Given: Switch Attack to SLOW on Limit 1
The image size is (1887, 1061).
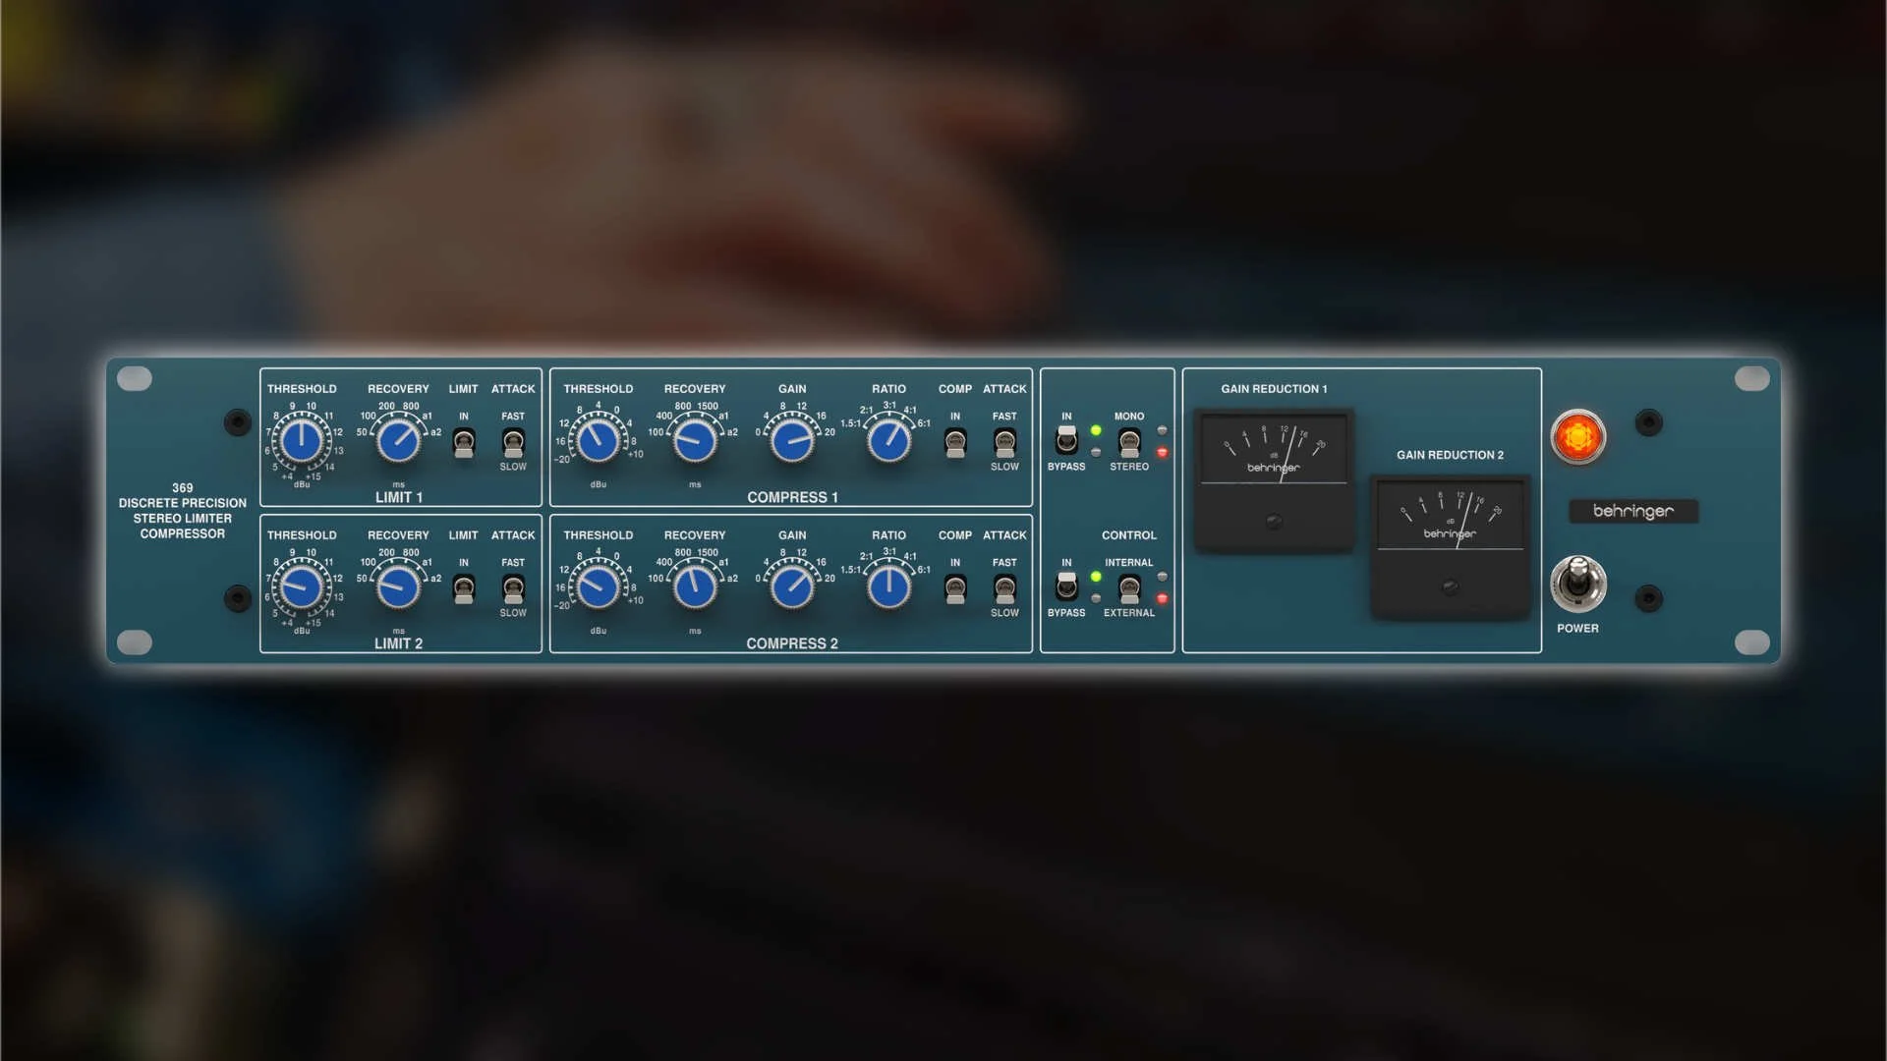Looking at the screenshot, I should [512, 443].
